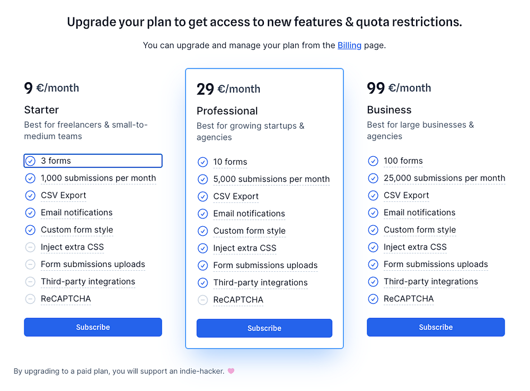Click Business '25,000 submissions per month' text
530x391 pixels.
point(444,179)
